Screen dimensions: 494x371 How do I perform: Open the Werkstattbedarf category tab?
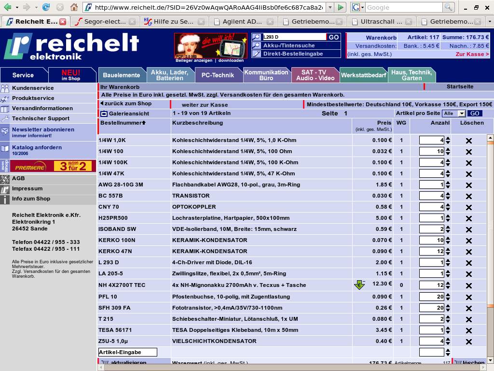click(x=364, y=75)
